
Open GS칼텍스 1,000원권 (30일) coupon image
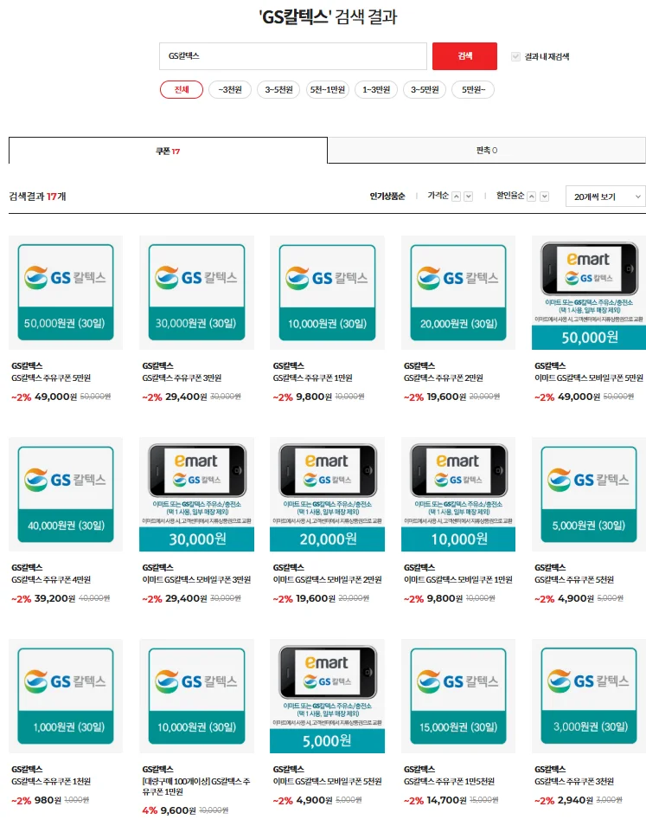pos(66,696)
